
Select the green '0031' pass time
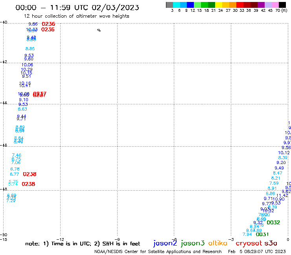(262, 235)
